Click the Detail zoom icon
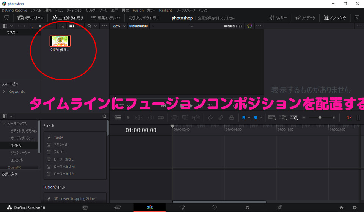 (283, 118)
